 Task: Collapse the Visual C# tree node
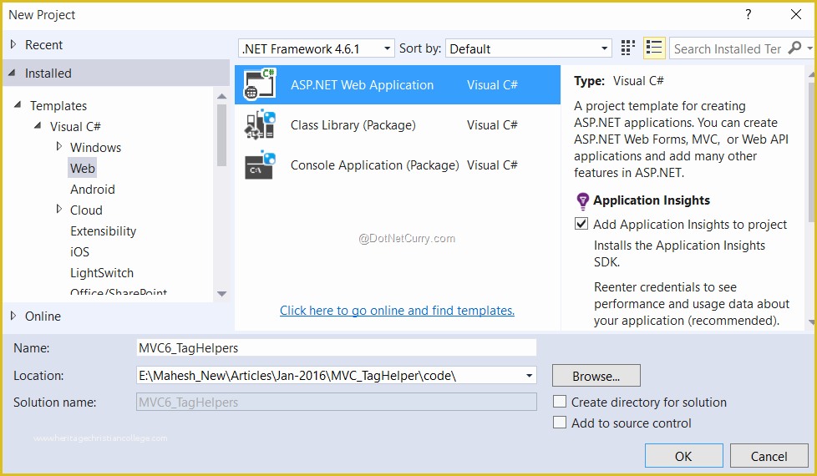38,125
